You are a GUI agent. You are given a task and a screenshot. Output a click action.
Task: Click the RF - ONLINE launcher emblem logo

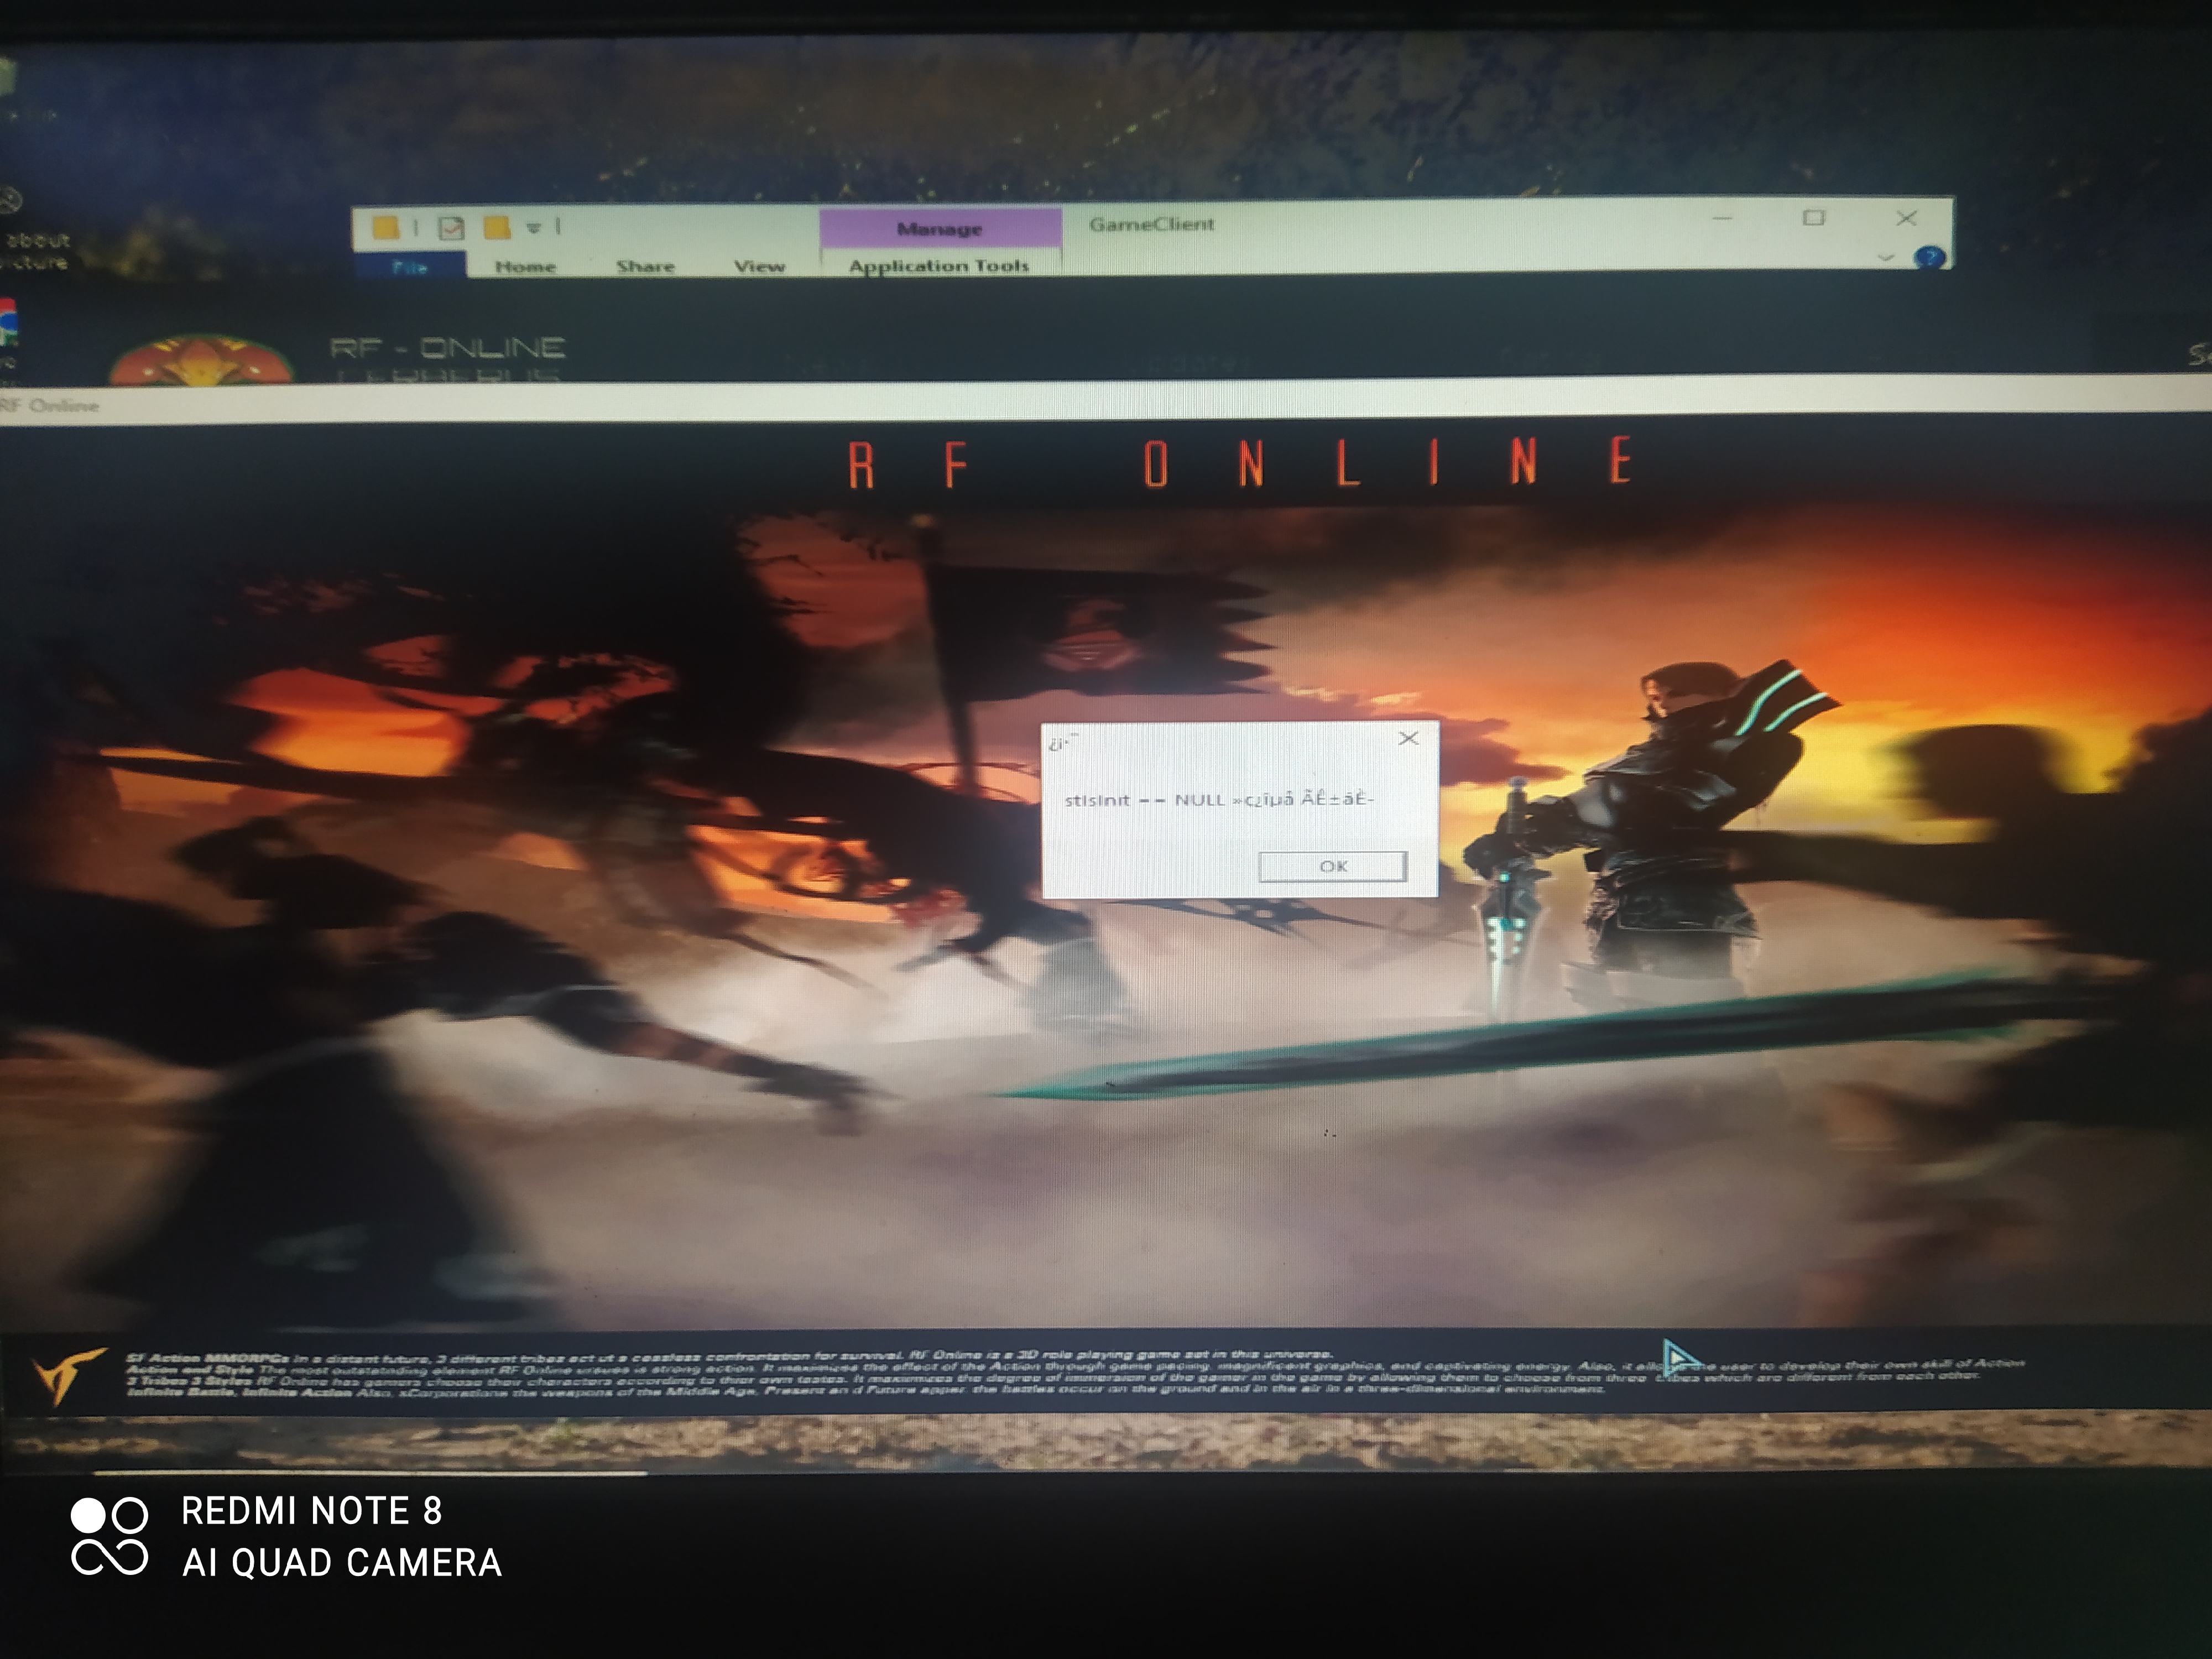pos(201,360)
